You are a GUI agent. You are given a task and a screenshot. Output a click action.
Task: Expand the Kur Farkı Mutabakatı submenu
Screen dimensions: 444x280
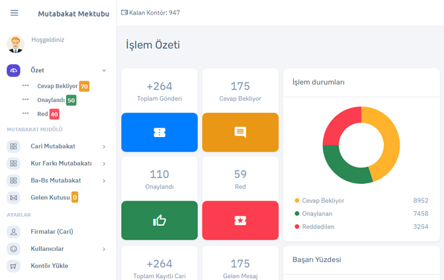tap(104, 163)
